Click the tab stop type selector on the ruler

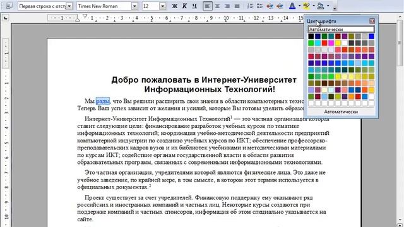pos(6,18)
